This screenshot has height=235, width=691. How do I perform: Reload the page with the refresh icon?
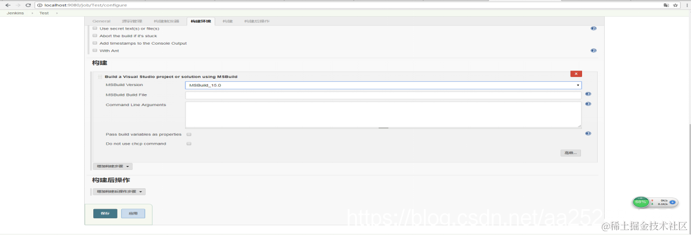(28, 5)
